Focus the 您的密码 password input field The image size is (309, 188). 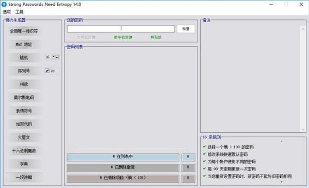pyautogui.click(x=121, y=29)
